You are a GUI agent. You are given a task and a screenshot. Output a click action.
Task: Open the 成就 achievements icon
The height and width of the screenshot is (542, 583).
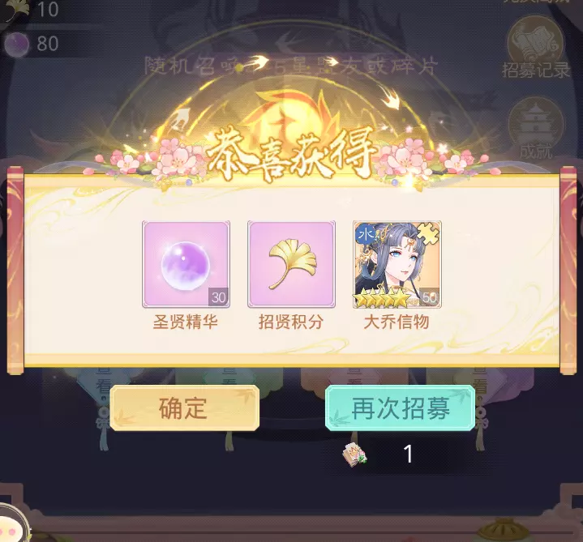(536, 128)
